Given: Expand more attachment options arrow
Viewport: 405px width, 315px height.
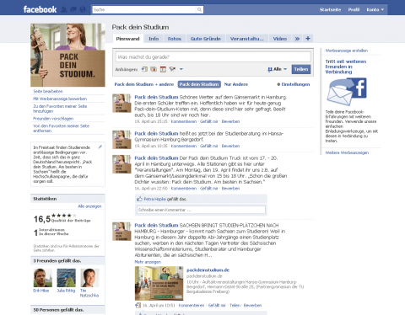Looking at the screenshot, I should tap(181, 69).
